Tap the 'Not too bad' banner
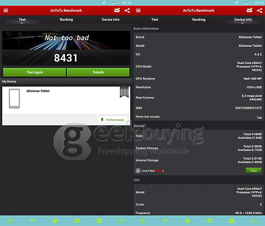This screenshot has width=265, height=226. (x=66, y=40)
